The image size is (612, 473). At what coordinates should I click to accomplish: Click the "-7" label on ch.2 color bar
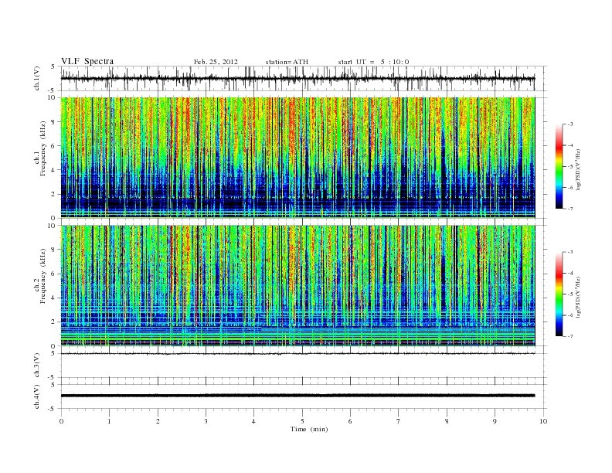click(x=570, y=336)
